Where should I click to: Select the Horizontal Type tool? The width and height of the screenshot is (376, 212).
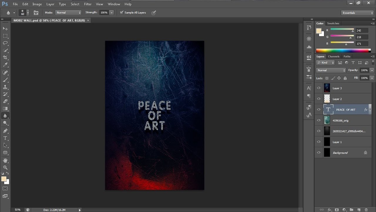(5, 138)
